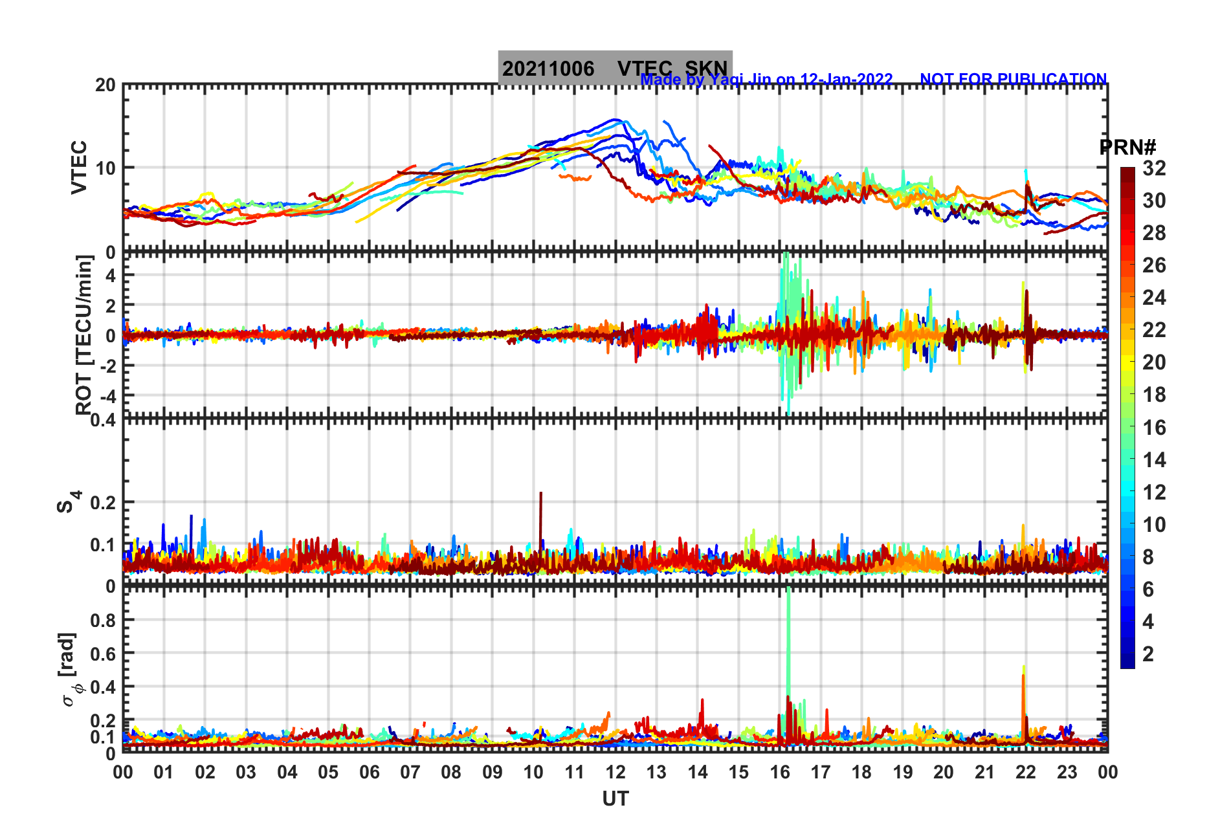Click colorbar PRN label 32

pyautogui.click(x=1154, y=168)
